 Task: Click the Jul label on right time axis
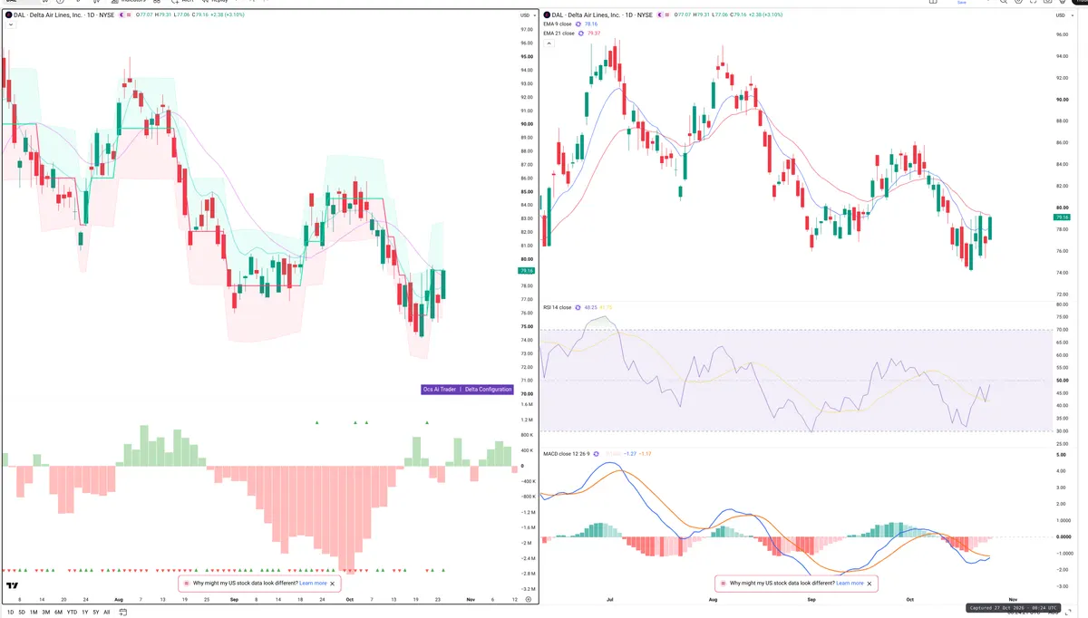click(x=610, y=600)
